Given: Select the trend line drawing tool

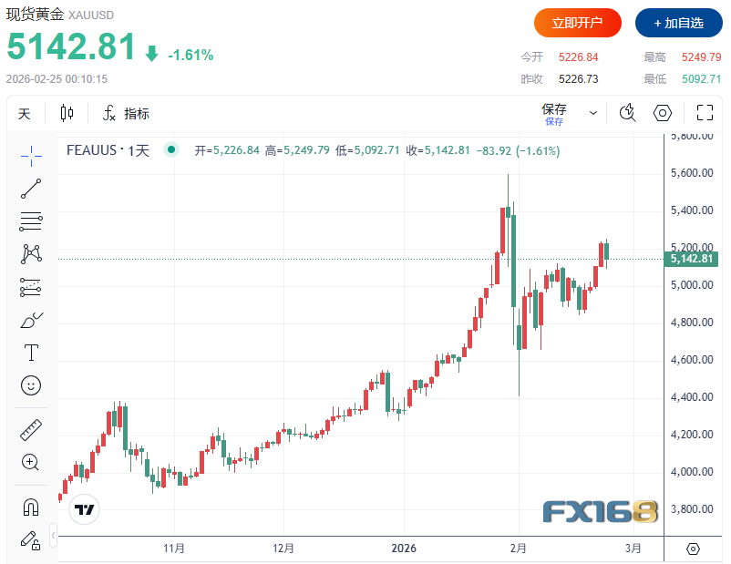Looking at the screenshot, I should [31, 189].
